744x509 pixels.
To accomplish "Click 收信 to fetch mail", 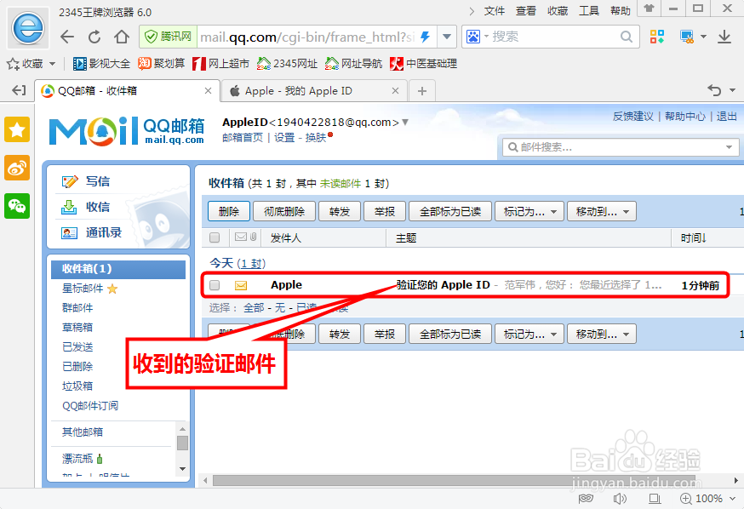I will (x=98, y=207).
